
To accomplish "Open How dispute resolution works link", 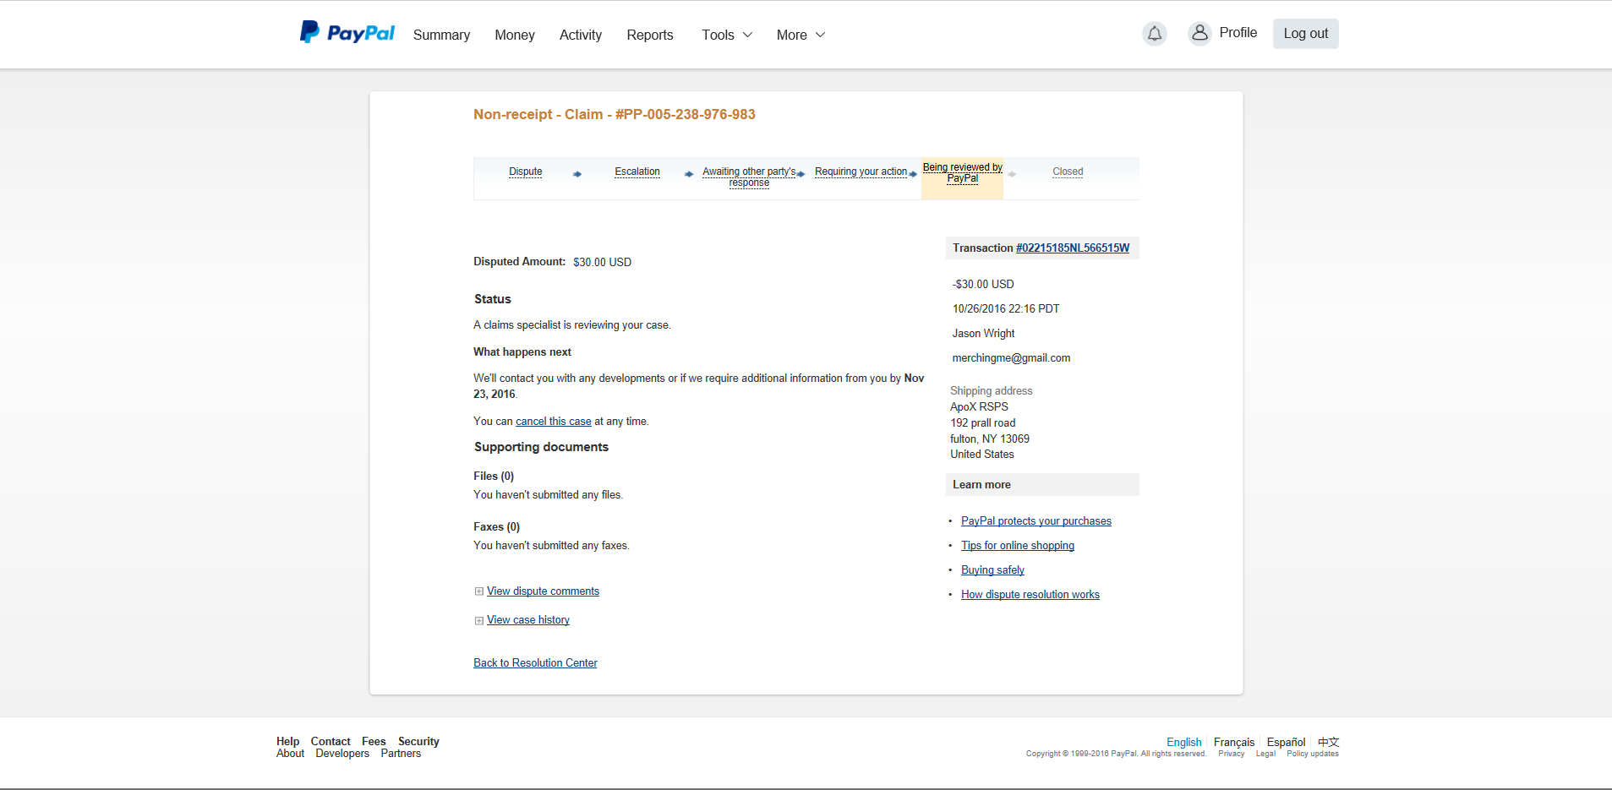I will click(1030, 595).
